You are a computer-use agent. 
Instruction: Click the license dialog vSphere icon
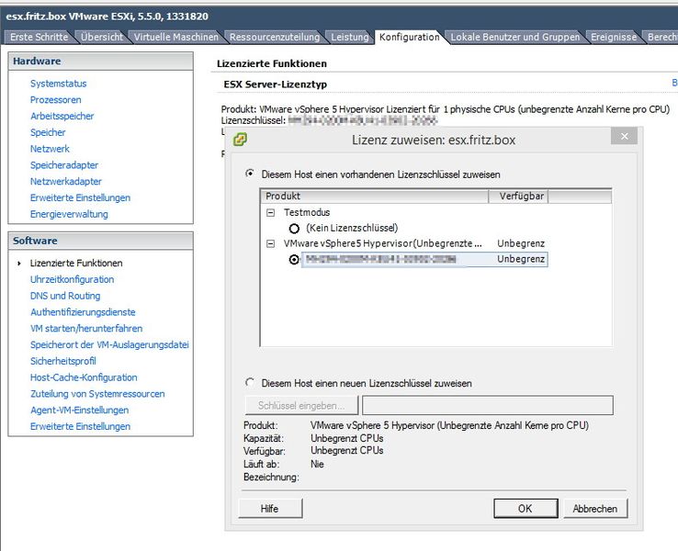tap(240, 140)
